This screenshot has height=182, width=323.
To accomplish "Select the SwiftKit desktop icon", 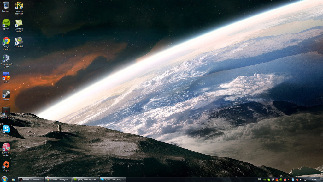I will coord(6,112).
